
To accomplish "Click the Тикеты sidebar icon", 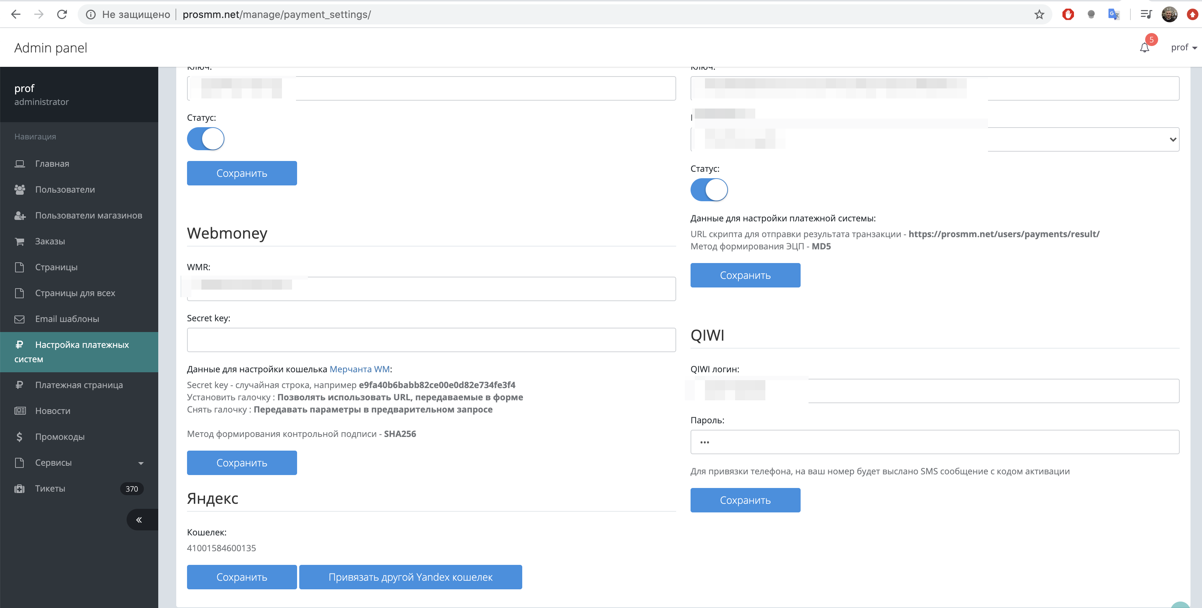I will pyautogui.click(x=19, y=489).
